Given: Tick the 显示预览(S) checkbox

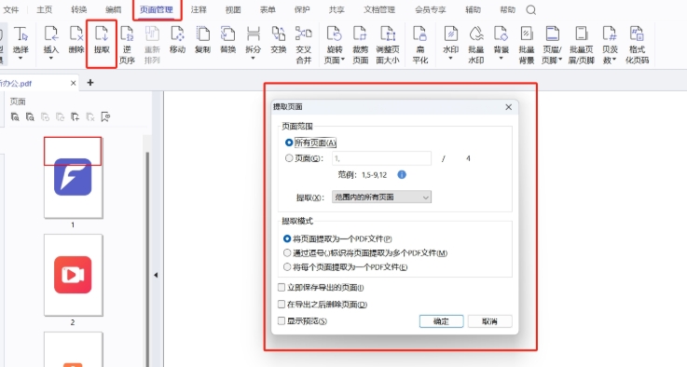Looking at the screenshot, I should 282,321.
